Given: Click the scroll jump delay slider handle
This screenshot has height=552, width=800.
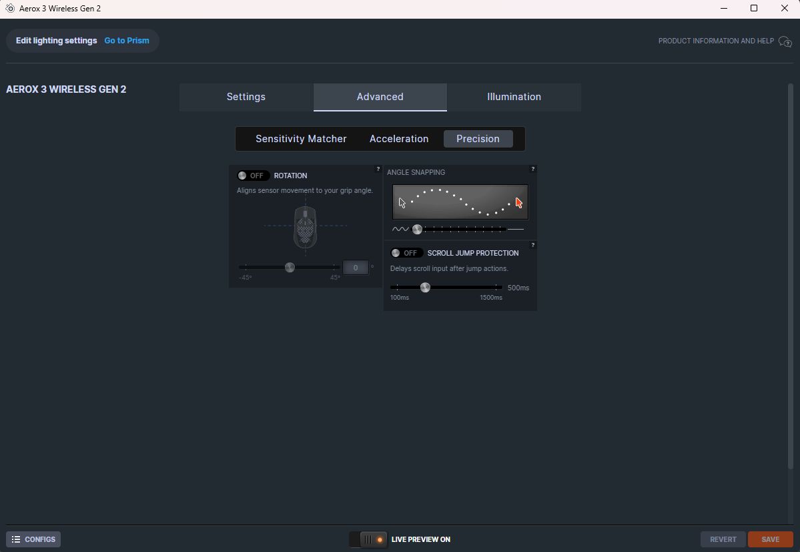Looking at the screenshot, I should pos(425,288).
